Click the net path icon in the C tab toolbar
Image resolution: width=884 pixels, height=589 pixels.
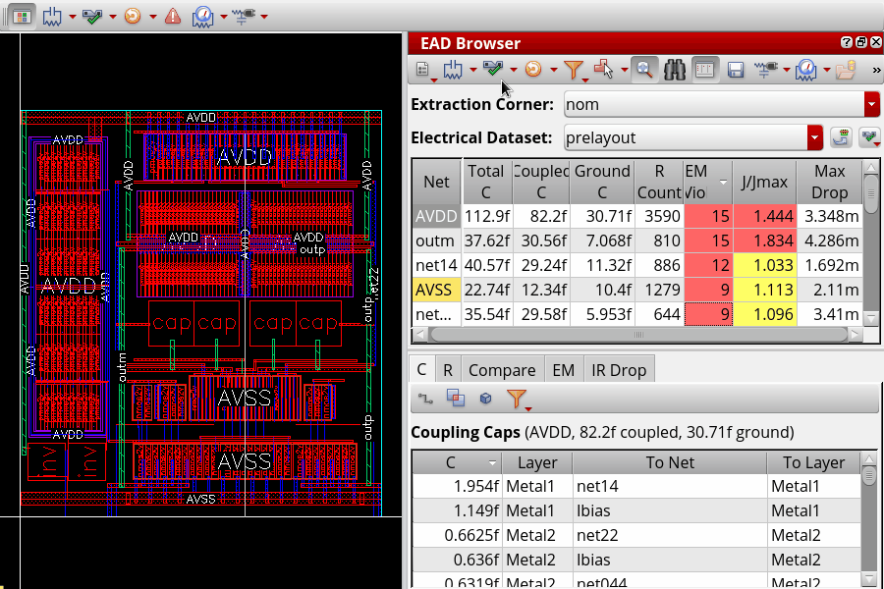(425, 399)
